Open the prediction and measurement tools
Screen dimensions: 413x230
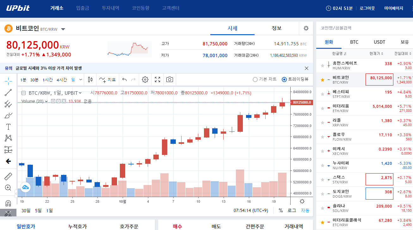pos(8,150)
